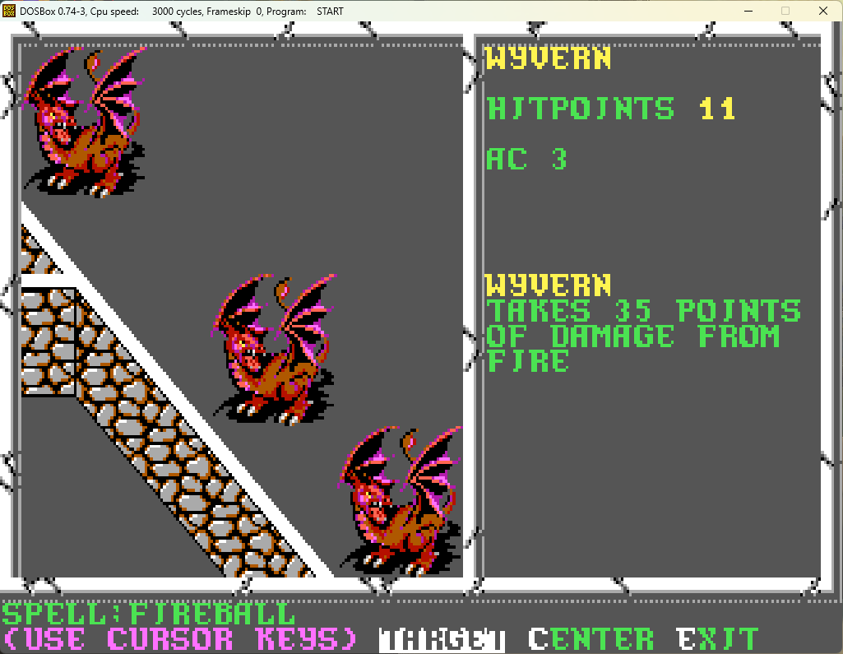Click the HITPOINTS 11 line
Screen dimensions: 843x654
tap(611, 109)
